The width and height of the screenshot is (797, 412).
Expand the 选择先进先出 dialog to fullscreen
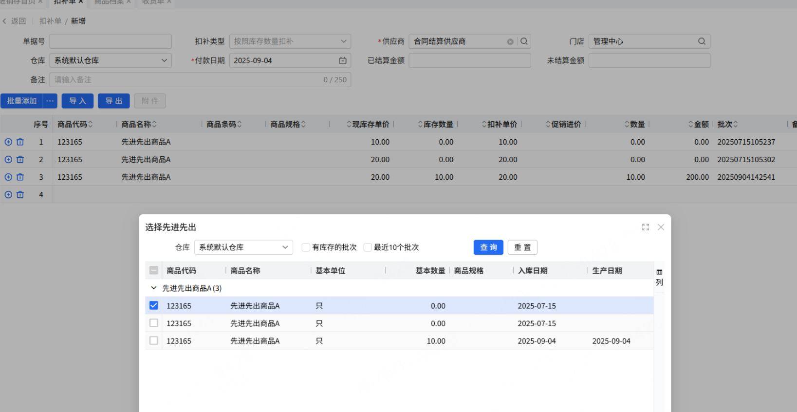(x=645, y=227)
